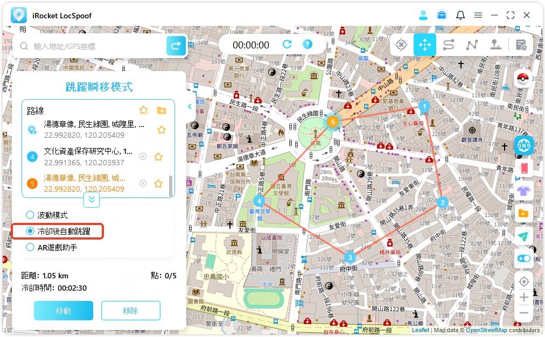
Task: Open the help question mark icon
Action: click(308, 45)
